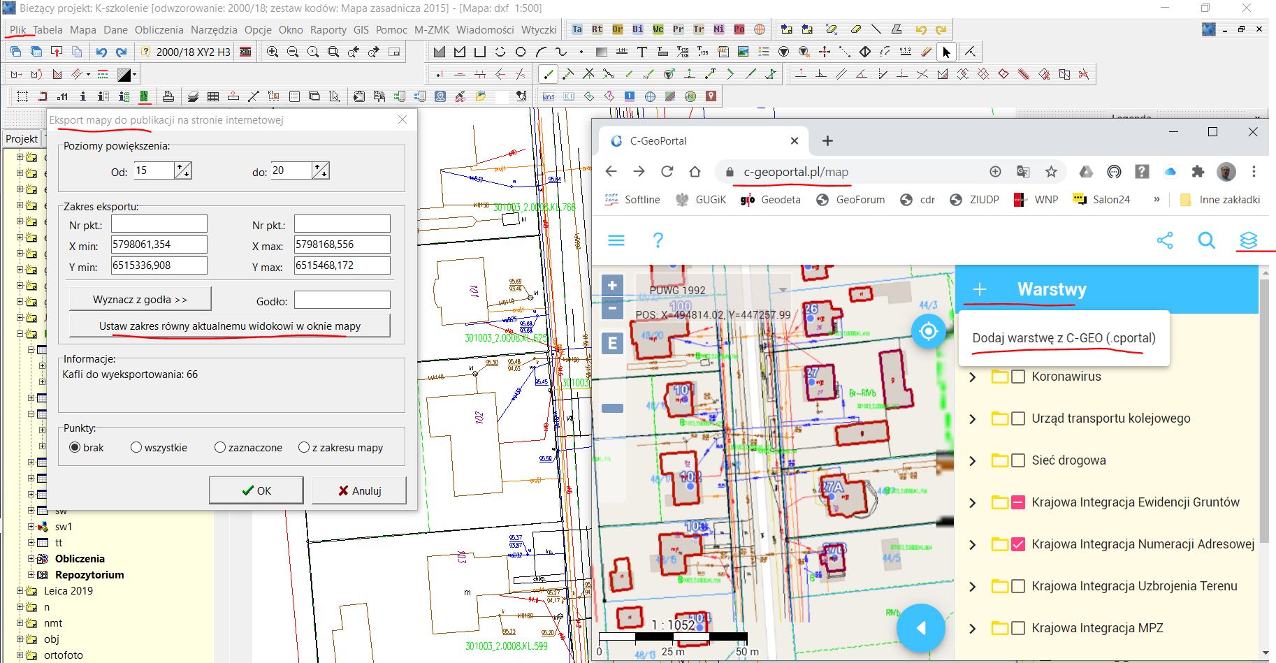
Task: Click the printer icon in bottom toolbar
Action: [x=168, y=96]
